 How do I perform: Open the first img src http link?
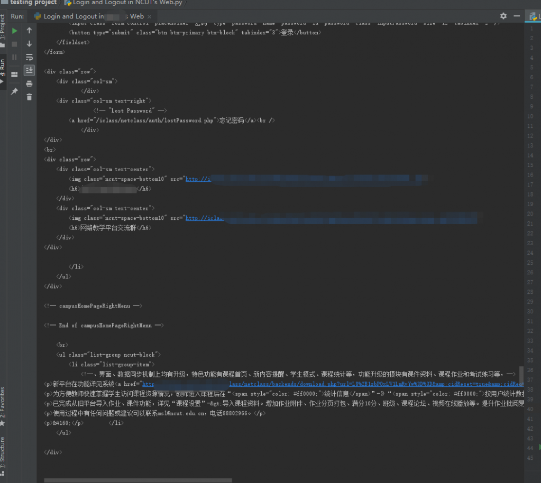(x=197, y=179)
